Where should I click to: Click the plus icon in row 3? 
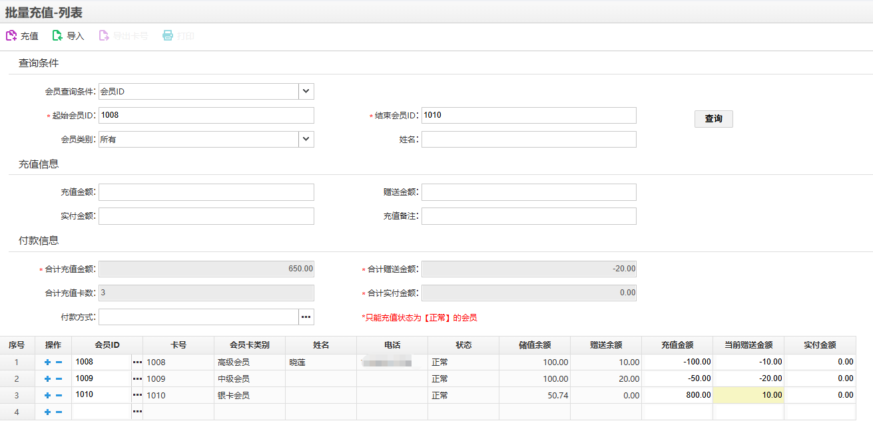[47, 395]
